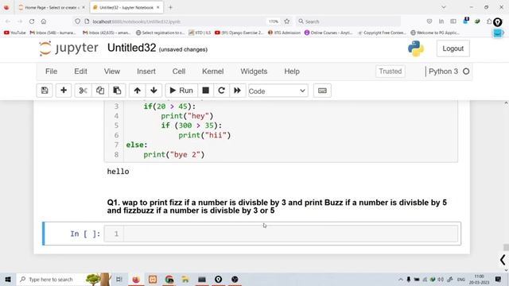509x286 pixels.
Task: Move the selected cell up
Action: 138,91
